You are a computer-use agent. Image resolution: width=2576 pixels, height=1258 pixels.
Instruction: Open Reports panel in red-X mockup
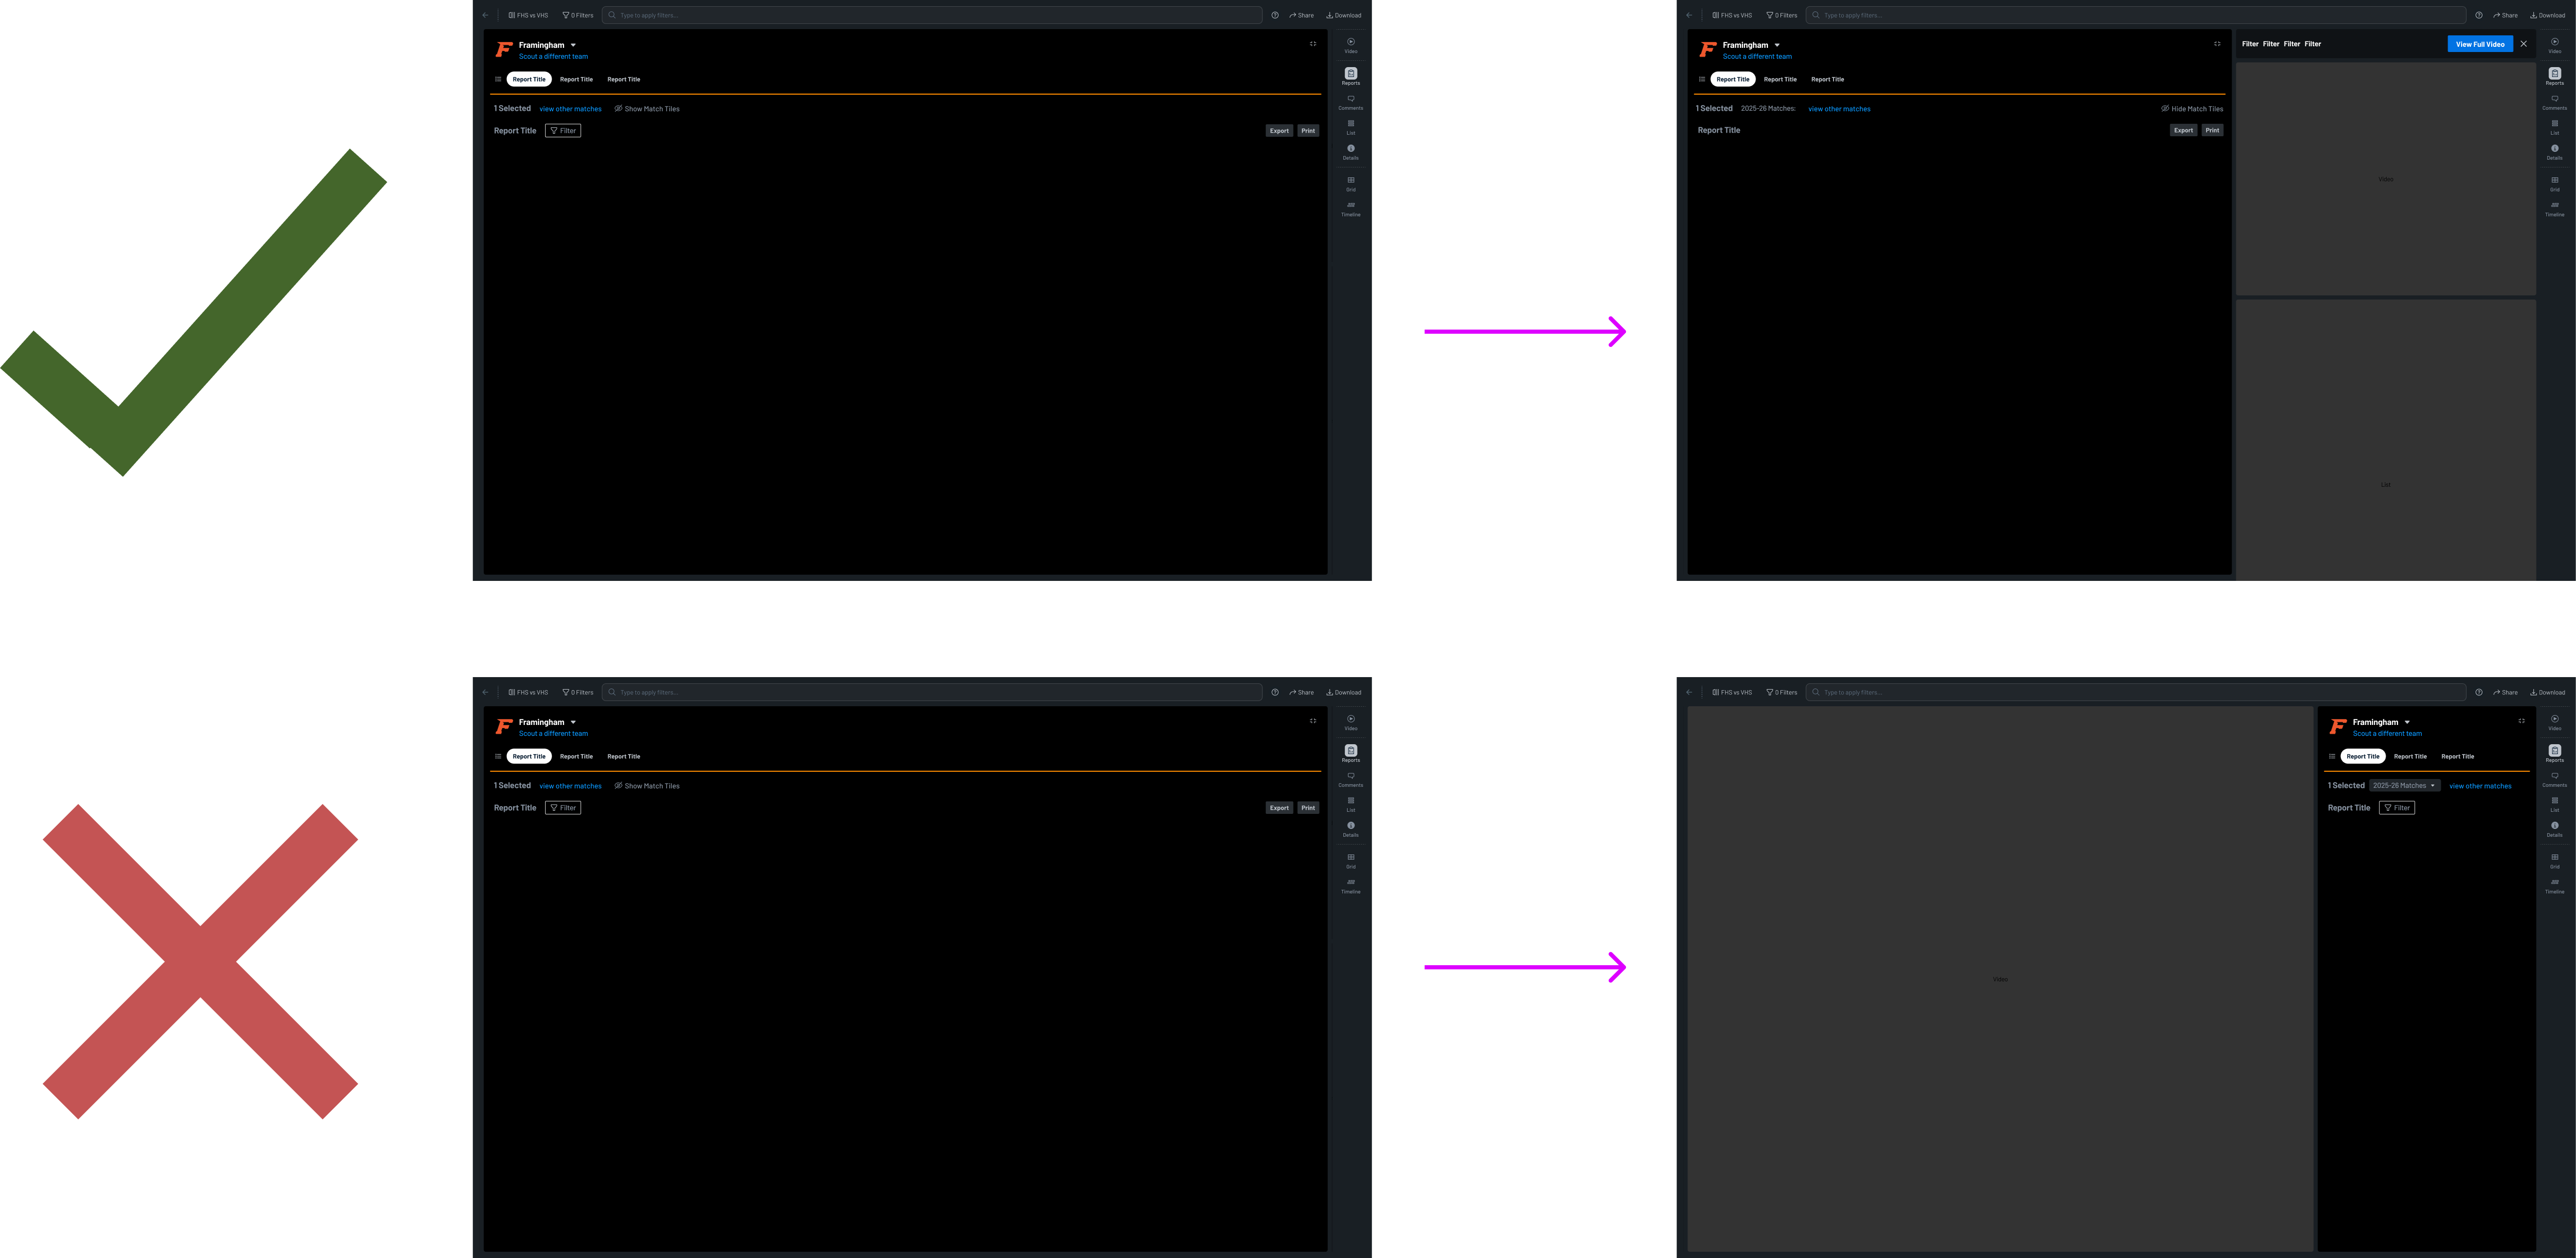[1350, 753]
